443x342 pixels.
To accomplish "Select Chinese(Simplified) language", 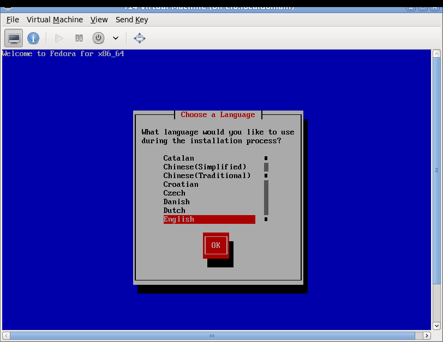I will tap(209, 167).
